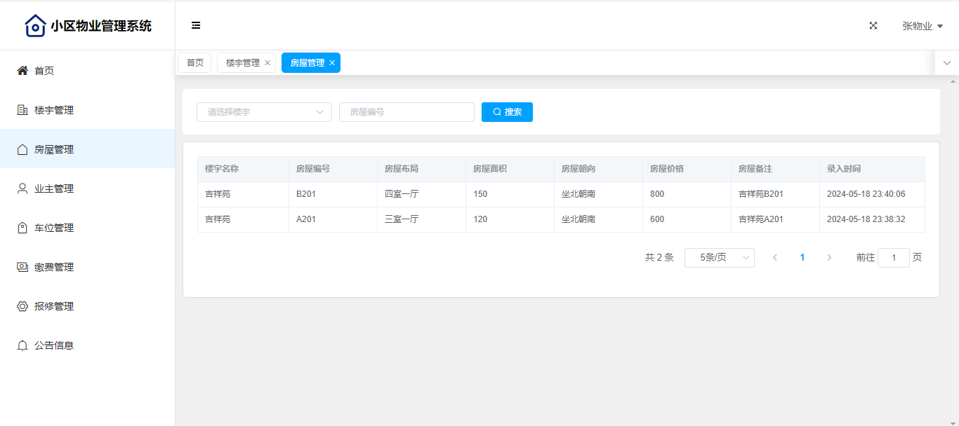Open 缴费管理 in the sidebar
The width and height of the screenshot is (959, 426).
(54, 267)
